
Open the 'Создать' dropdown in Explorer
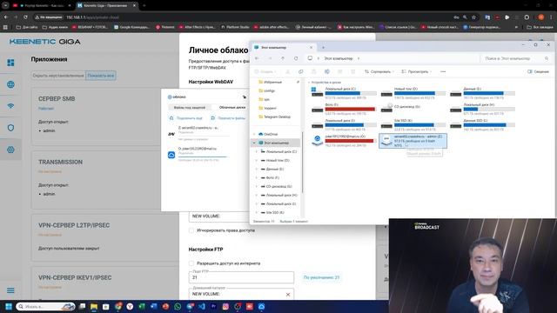tap(265, 71)
